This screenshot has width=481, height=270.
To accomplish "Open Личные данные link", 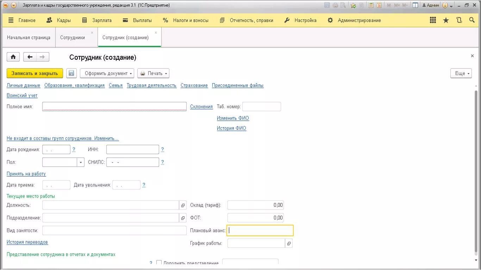I will click(24, 85).
